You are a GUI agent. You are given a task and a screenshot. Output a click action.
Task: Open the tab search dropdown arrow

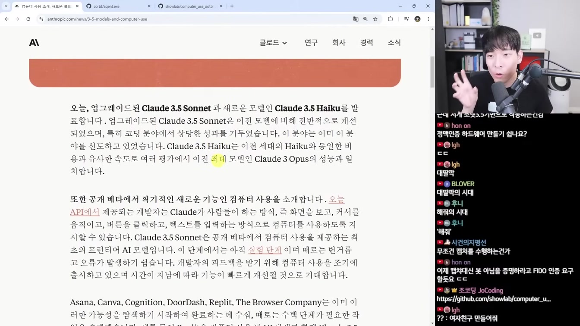pyautogui.click(x=6, y=6)
